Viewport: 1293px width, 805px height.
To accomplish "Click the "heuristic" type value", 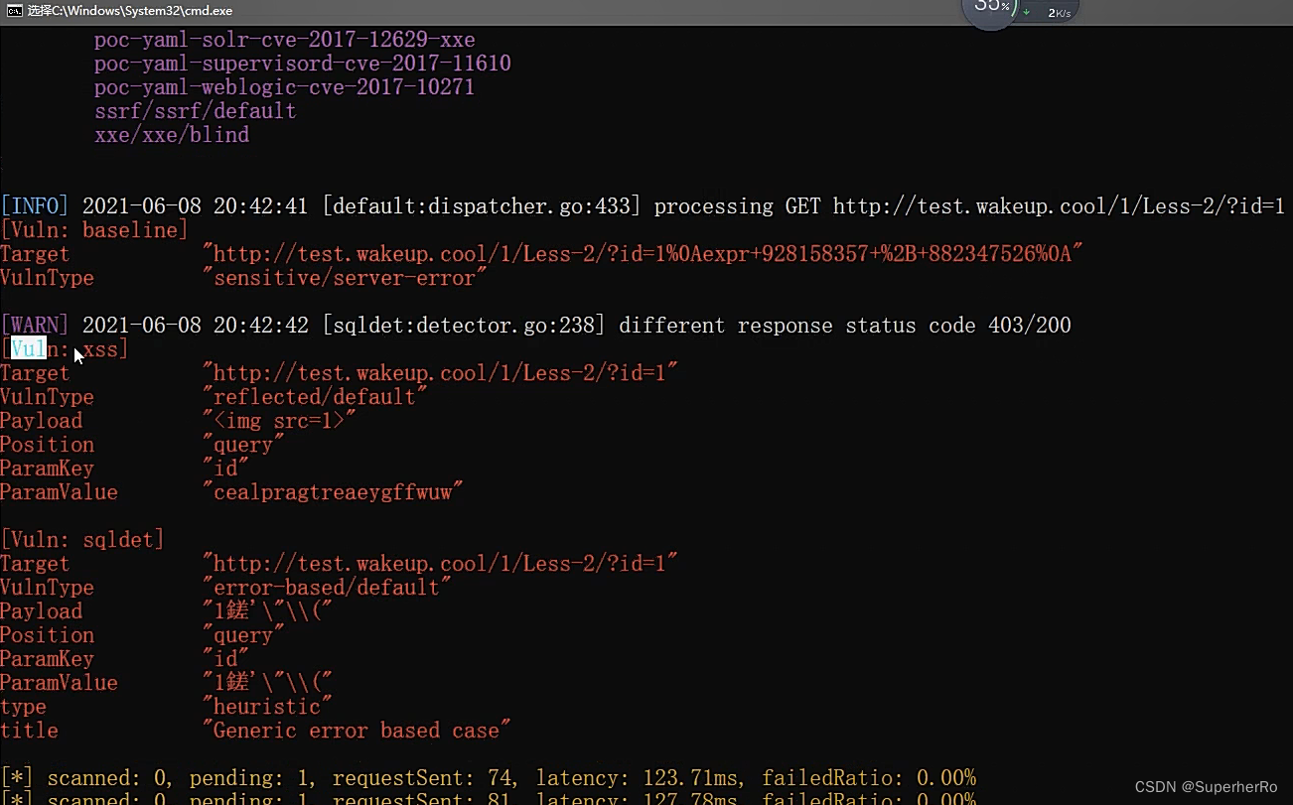I will 267,707.
